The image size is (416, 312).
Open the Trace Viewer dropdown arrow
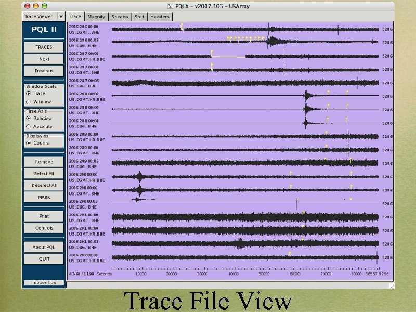pyautogui.click(x=61, y=16)
